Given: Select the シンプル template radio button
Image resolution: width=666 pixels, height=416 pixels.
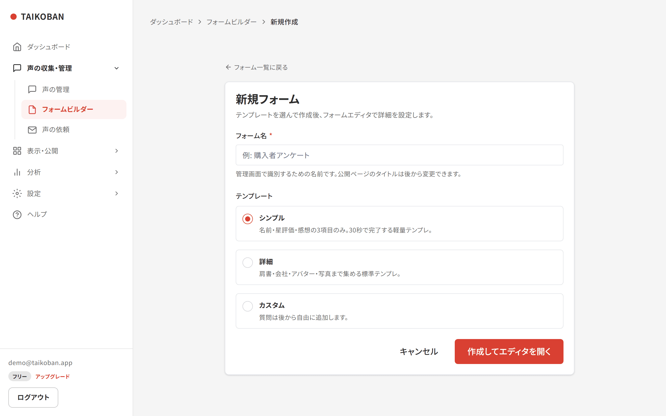Looking at the screenshot, I should coord(247,219).
